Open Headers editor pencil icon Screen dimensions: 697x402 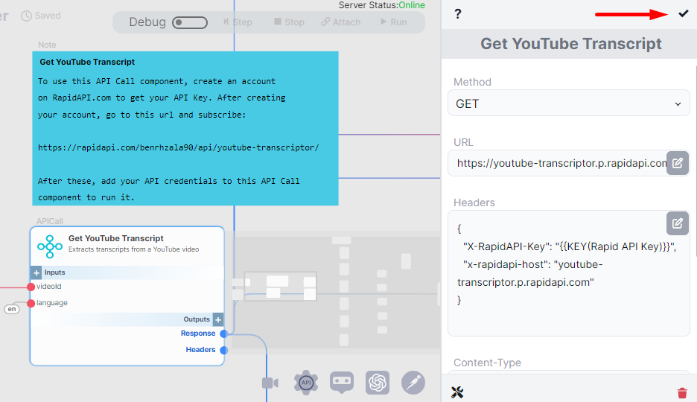click(x=678, y=223)
